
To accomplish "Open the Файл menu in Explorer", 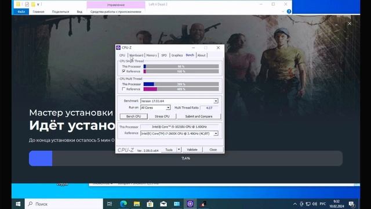I will (x=21, y=12).
